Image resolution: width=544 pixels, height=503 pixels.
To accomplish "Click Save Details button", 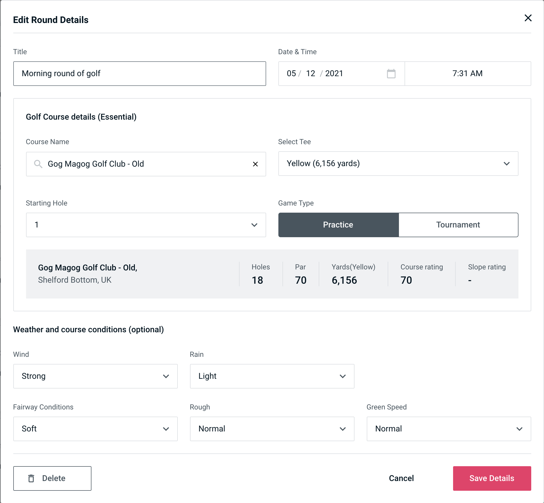I will point(492,478).
